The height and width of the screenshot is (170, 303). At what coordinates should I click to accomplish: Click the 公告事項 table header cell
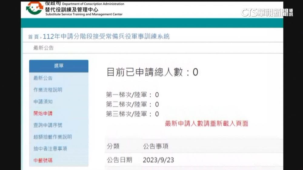click(x=156, y=146)
